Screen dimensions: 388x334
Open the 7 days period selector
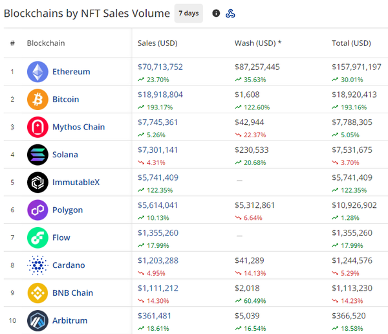pyautogui.click(x=189, y=14)
